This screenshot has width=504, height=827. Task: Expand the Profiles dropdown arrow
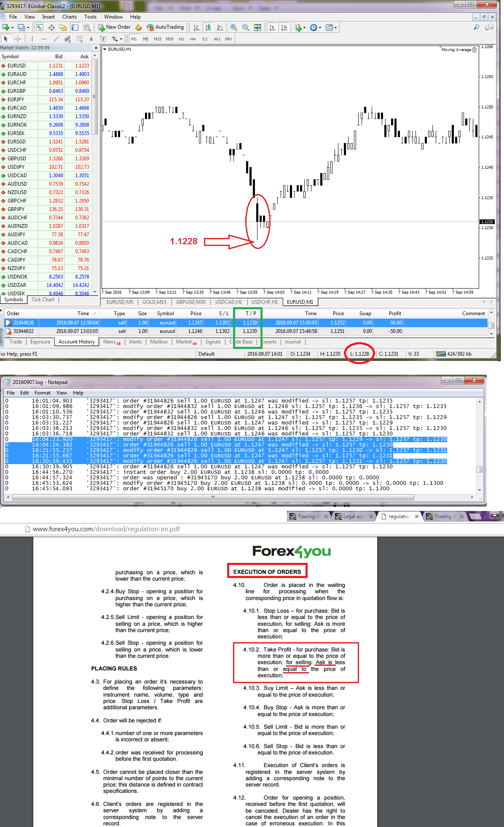28,28
